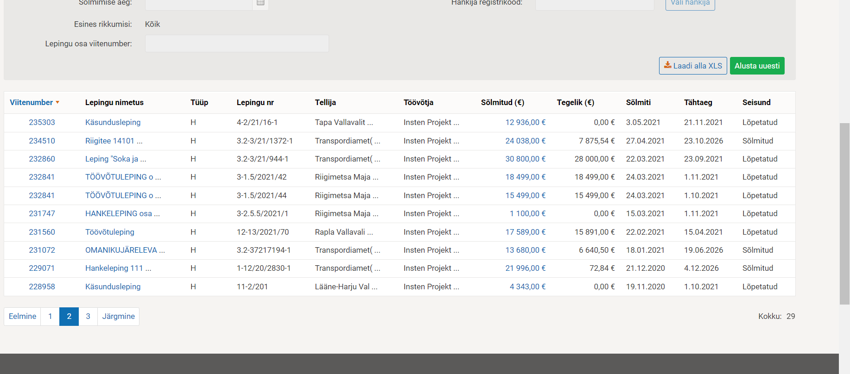Select results page 2 in pagination
Image resolution: width=850 pixels, height=374 pixels.
click(x=69, y=317)
